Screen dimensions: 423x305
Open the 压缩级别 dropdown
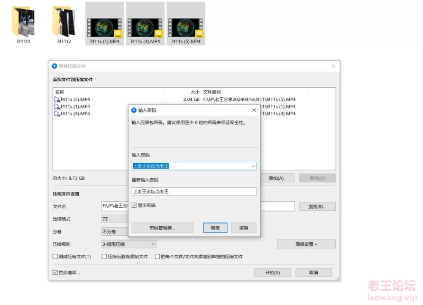click(x=128, y=244)
